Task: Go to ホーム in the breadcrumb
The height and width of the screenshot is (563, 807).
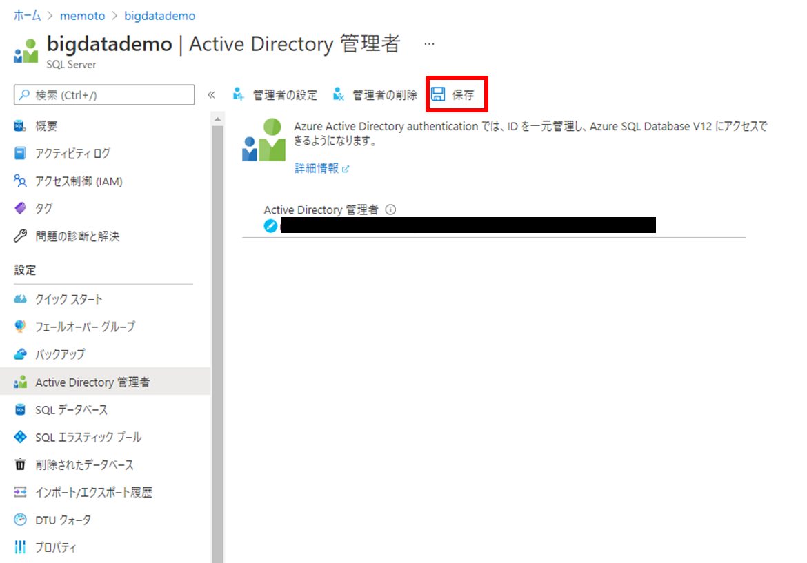Action: tap(28, 15)
